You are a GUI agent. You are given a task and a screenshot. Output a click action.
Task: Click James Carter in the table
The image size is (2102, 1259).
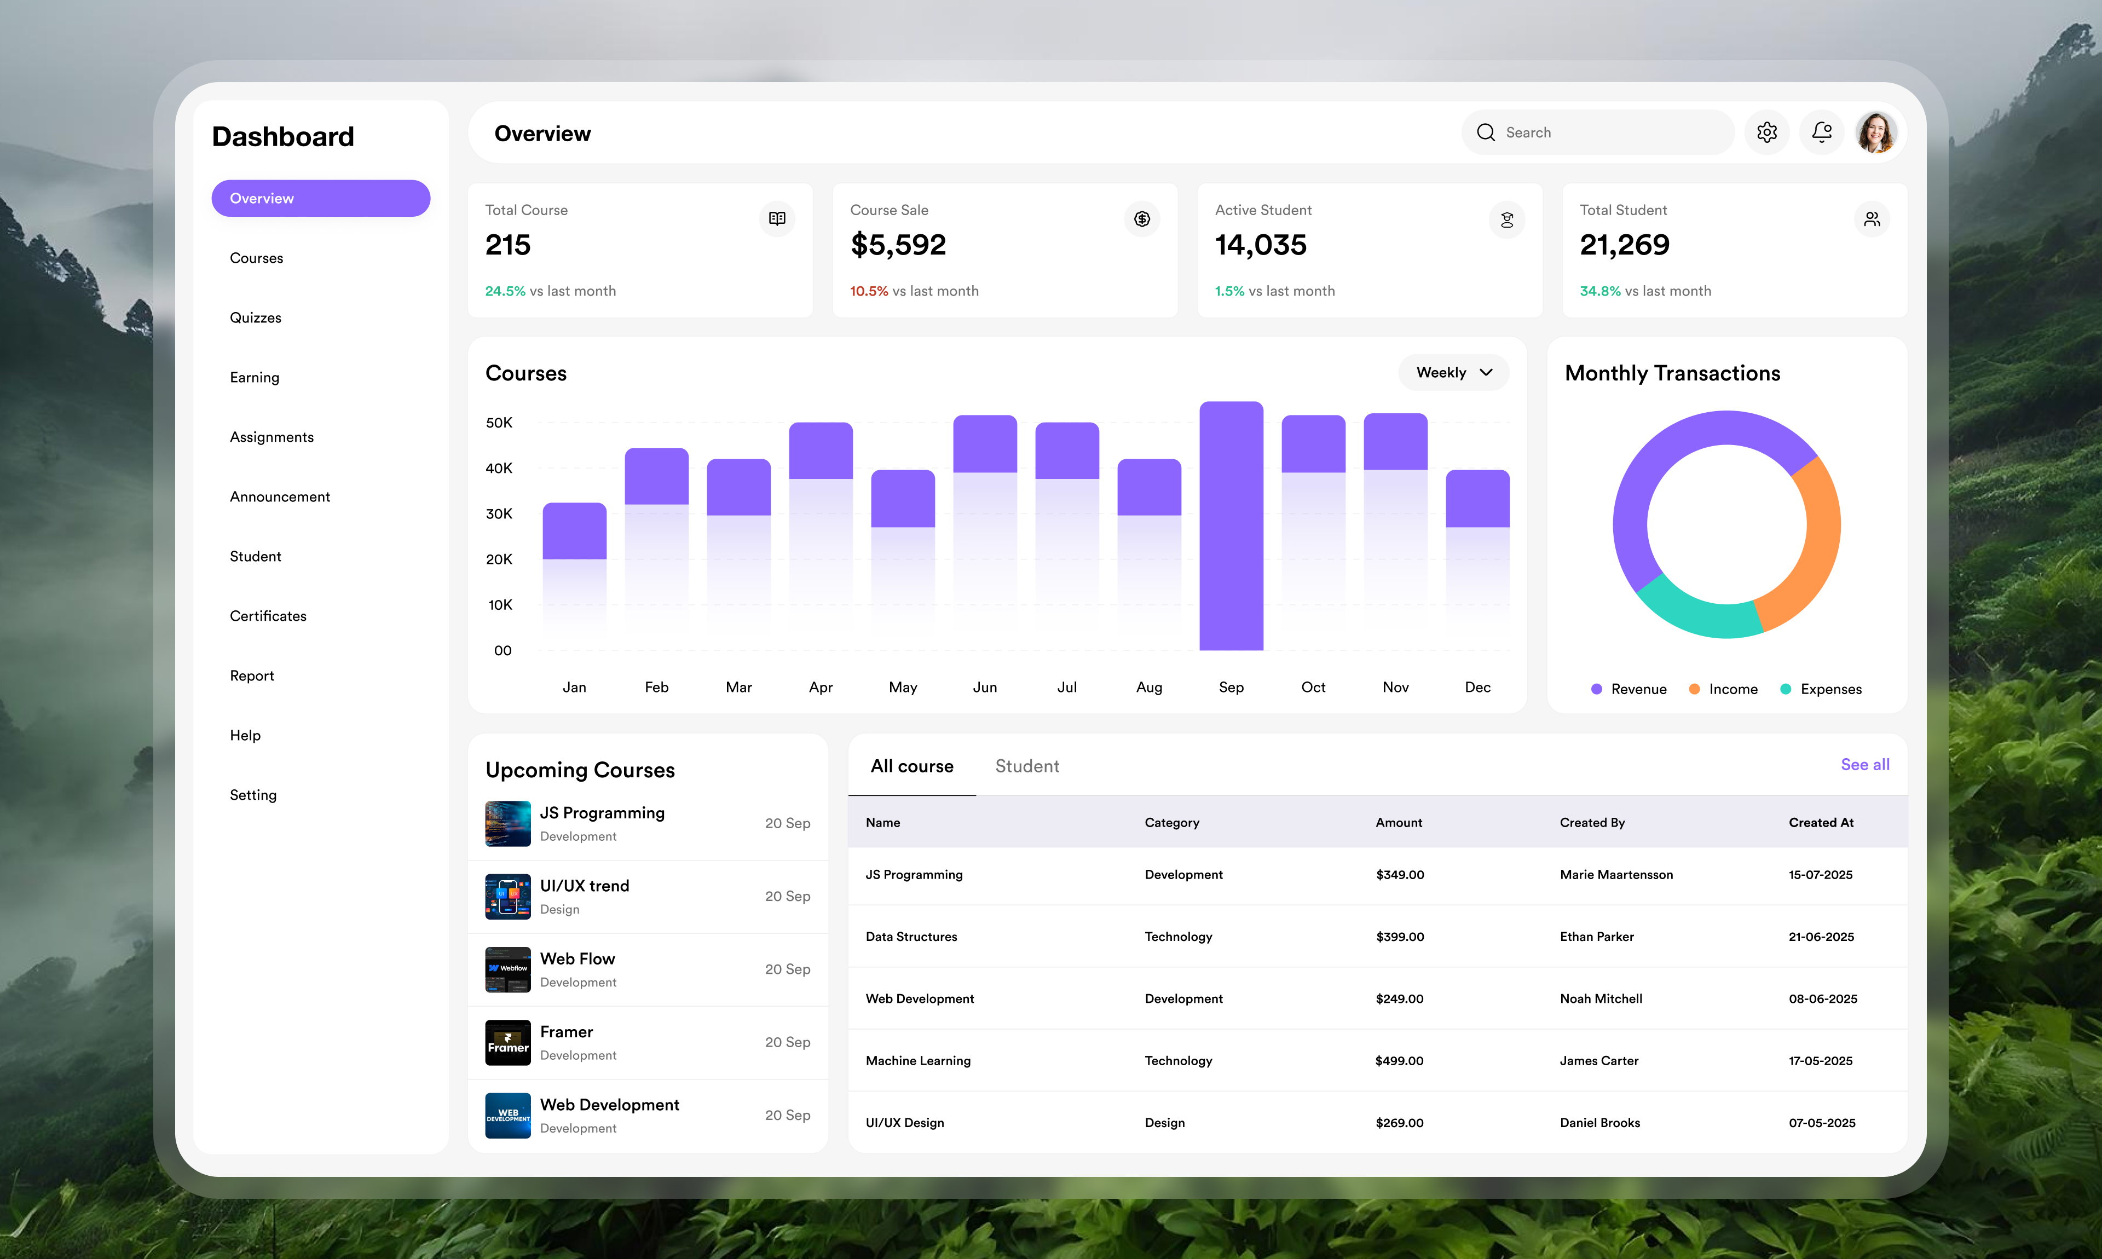point(1599,1060)
